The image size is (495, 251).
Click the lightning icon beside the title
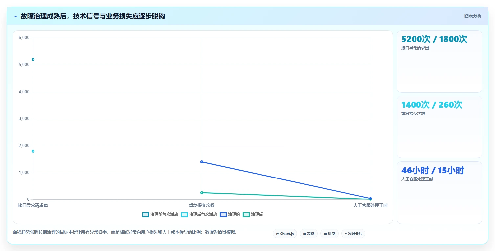(x=15, y=16)
